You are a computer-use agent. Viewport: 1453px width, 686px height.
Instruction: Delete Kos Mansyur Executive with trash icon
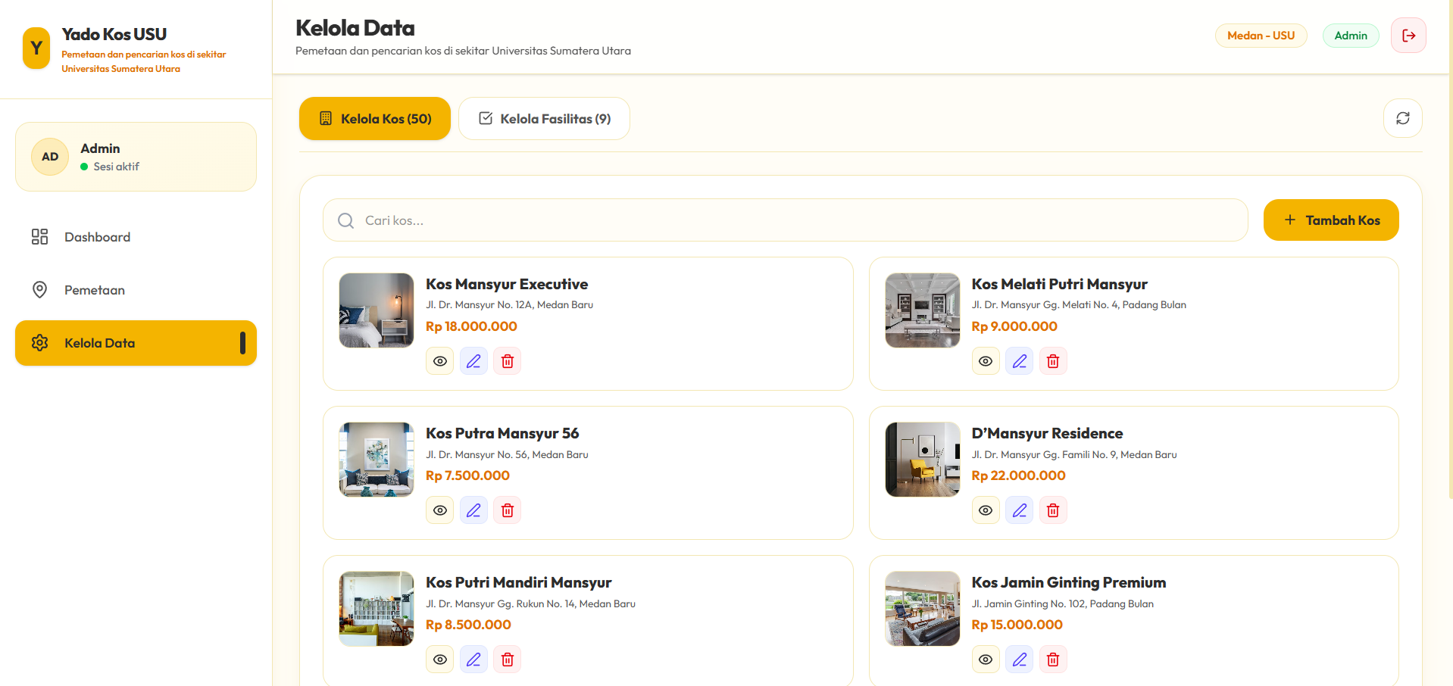click(508, 361)
